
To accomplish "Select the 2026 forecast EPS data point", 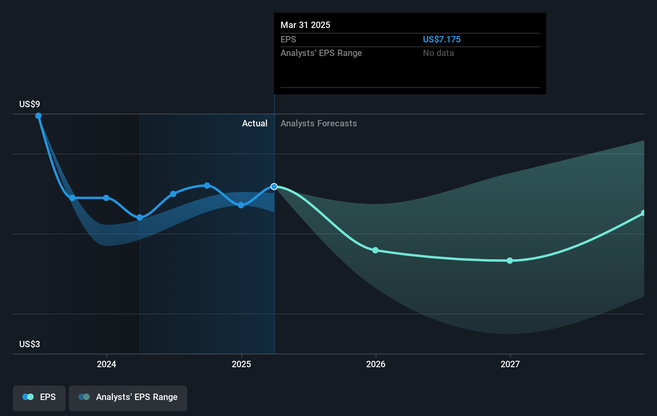I will [375, 250].
